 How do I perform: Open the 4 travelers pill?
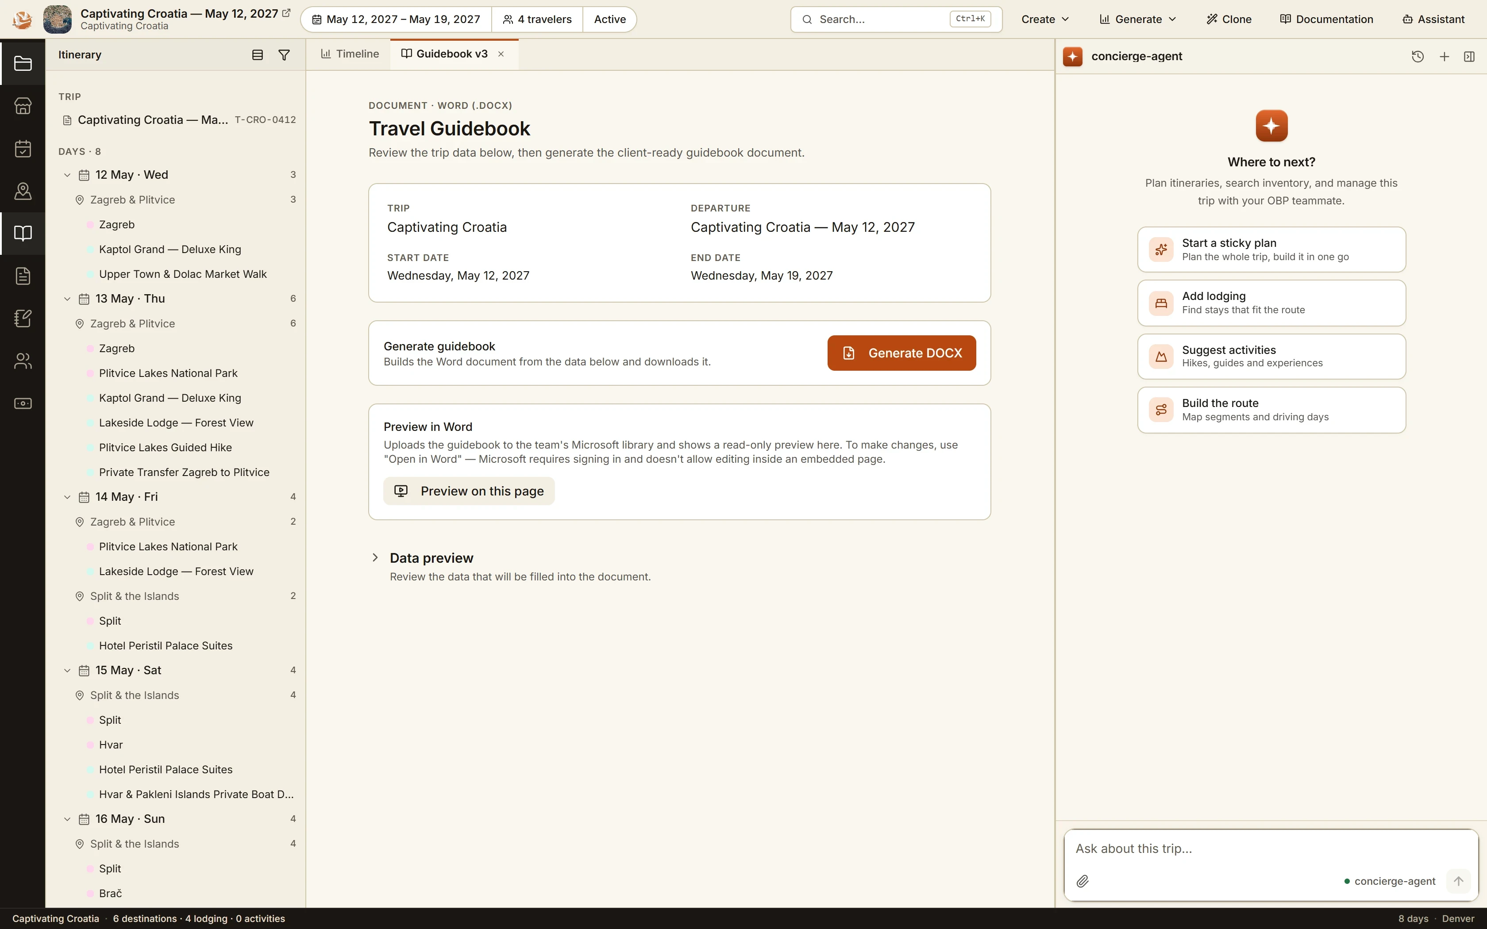click(537, 19)
